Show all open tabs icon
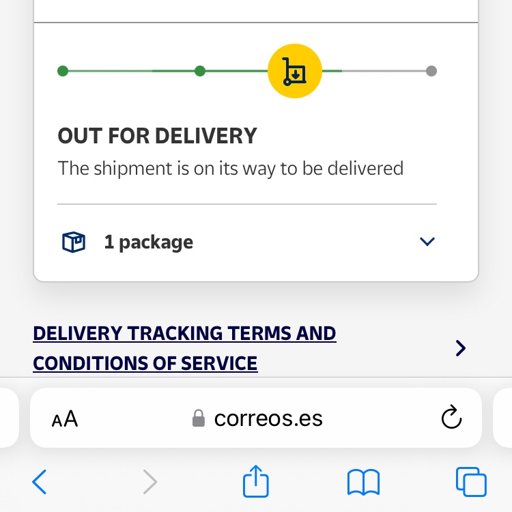Screen dimensions: 512x512 click(x=470, y=482)
